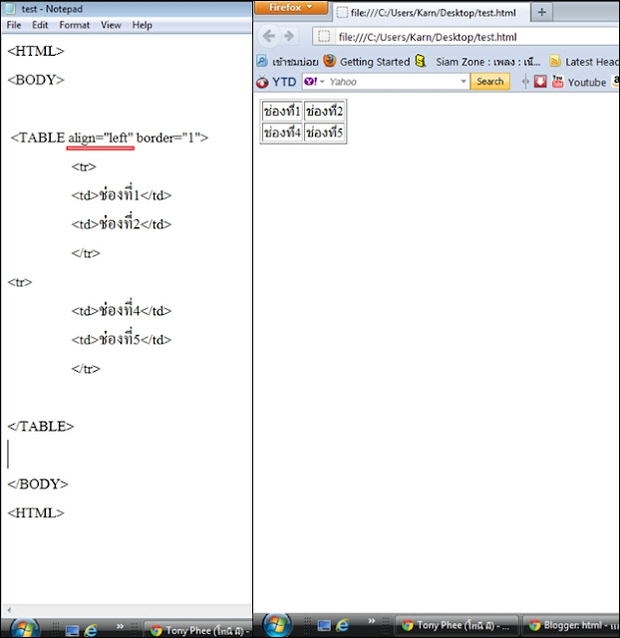Click the closing </BODY> line in Notepad
620x638 pixels.
pos(38,484)
